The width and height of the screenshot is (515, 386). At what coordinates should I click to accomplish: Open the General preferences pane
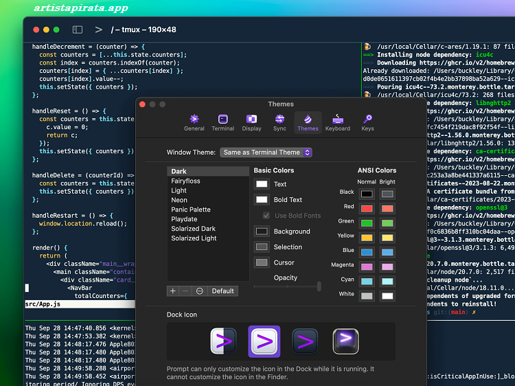(194, 122)
